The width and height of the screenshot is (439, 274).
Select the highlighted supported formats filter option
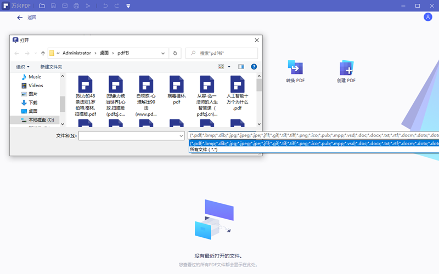click(x=313, y=143)
